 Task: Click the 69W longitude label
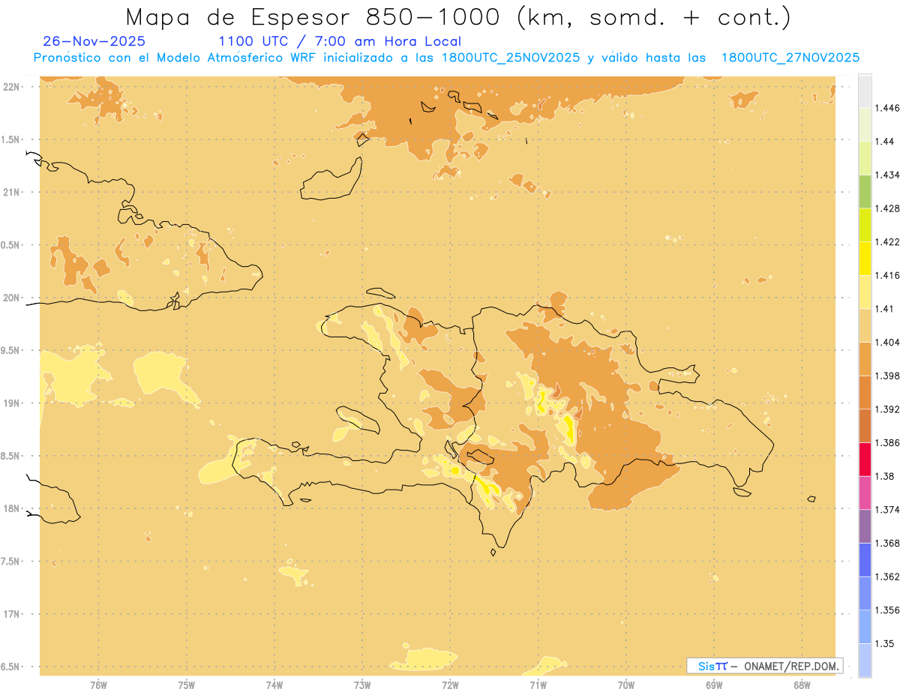coord(714,685)
